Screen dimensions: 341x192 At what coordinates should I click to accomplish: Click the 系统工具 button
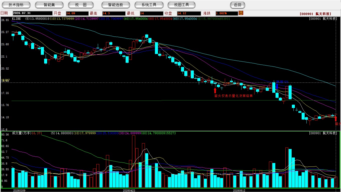point(149,5)
